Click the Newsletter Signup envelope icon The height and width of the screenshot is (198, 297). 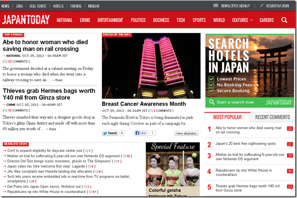tap(216, 6)
